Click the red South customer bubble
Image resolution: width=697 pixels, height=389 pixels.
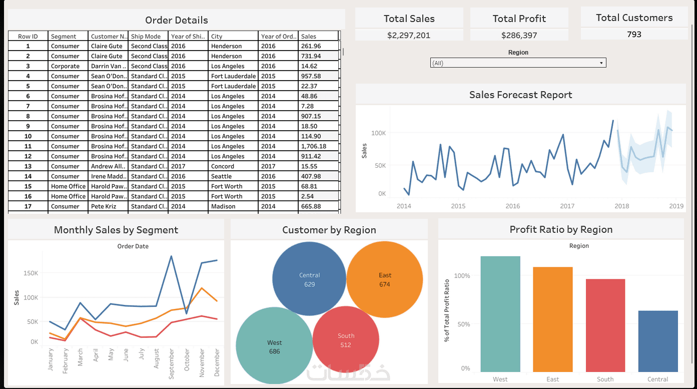tap(345, 340)
